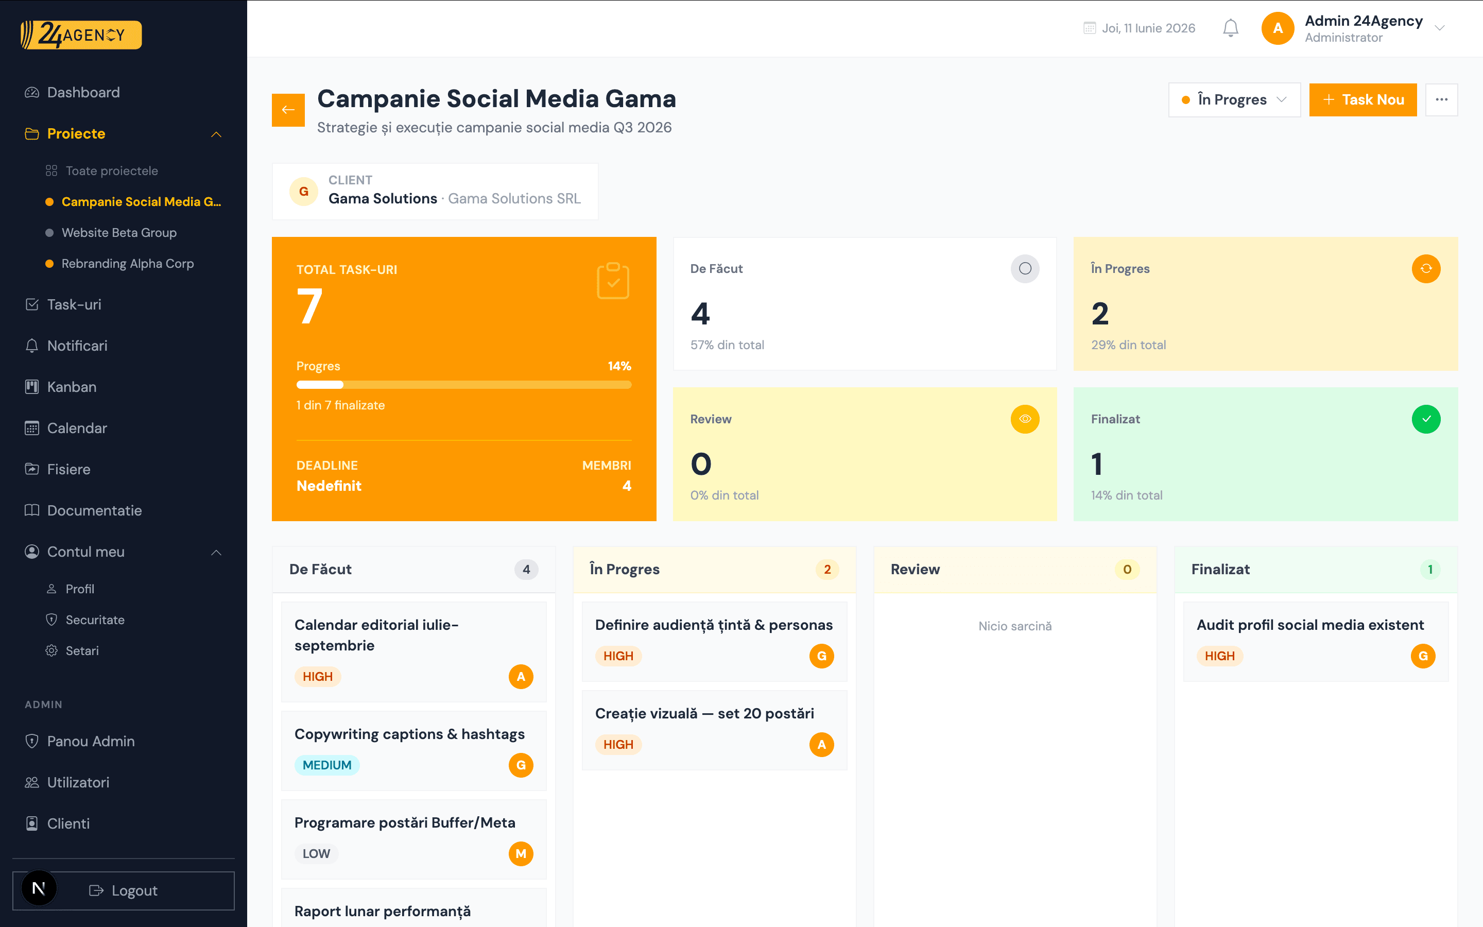The height and width of the screenshot is (927, 1483).
Task: Click the De Făcut column count badge 4
Action: [x=526, y=569]
